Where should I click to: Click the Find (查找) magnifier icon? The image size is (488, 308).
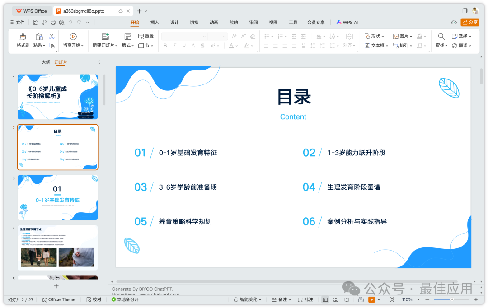pyautogui.click(x=441, y=36)
